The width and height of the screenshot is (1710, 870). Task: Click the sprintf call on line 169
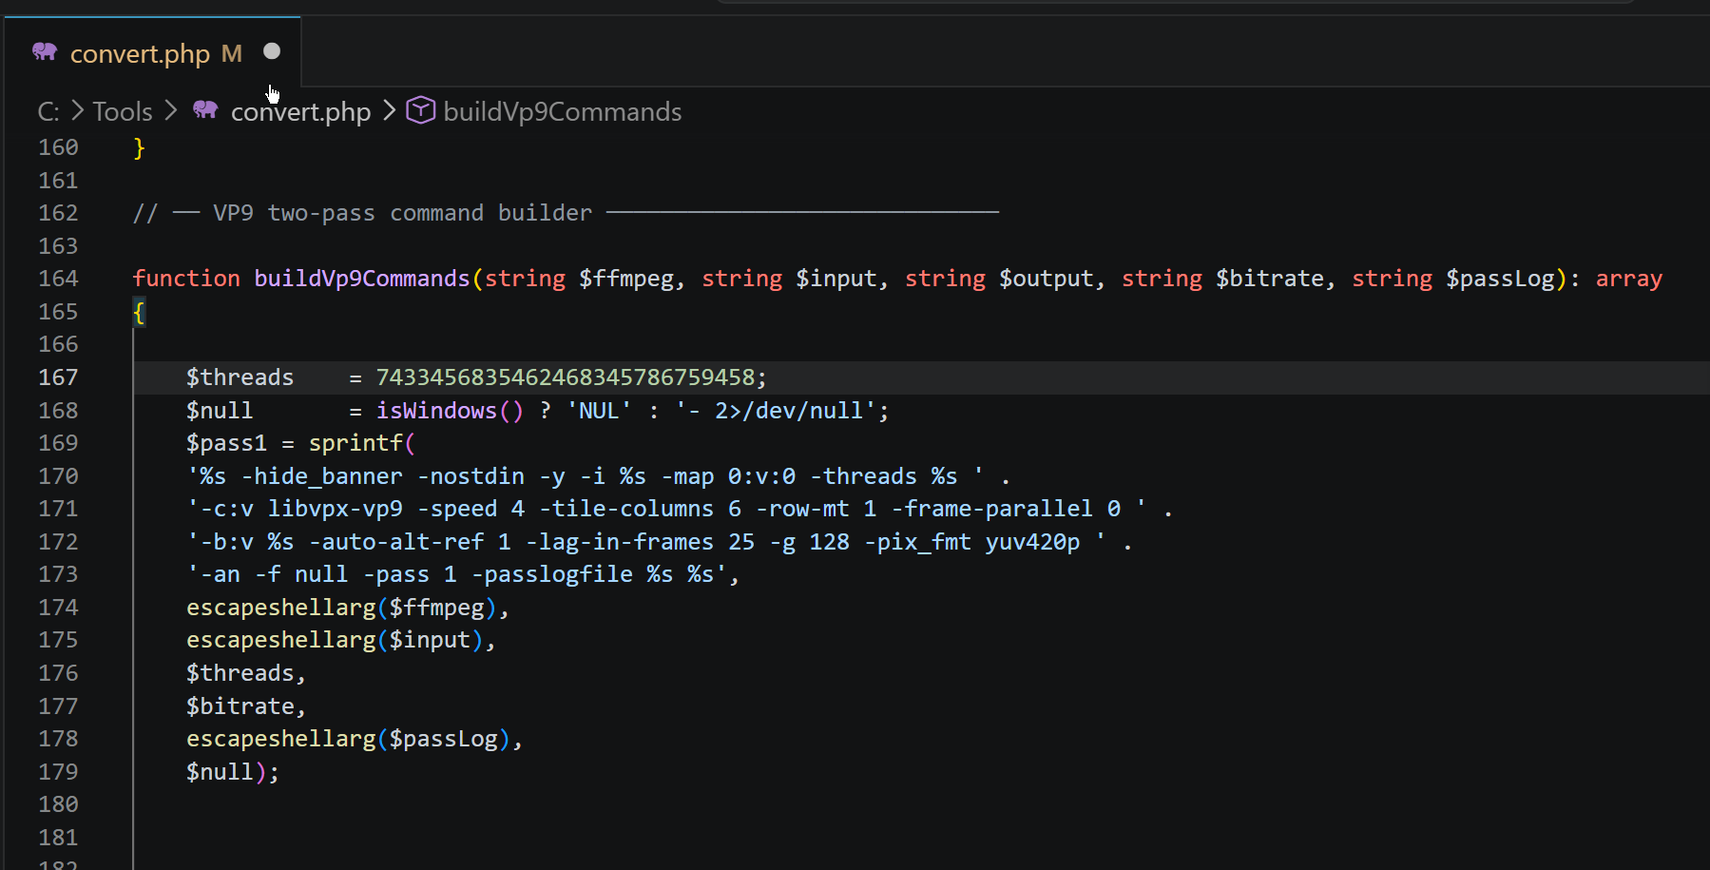(x=355, y=443)
